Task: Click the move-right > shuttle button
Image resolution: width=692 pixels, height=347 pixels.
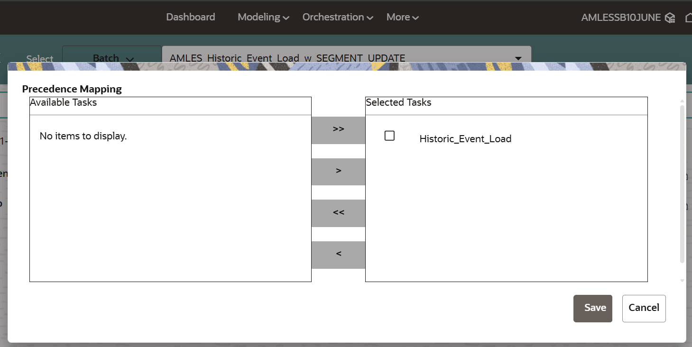Action: click(338, 172)
